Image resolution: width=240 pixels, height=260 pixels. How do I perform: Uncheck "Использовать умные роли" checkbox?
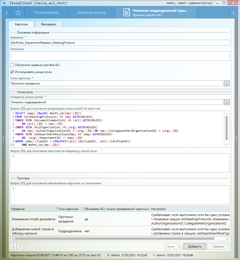click(12, 72)
